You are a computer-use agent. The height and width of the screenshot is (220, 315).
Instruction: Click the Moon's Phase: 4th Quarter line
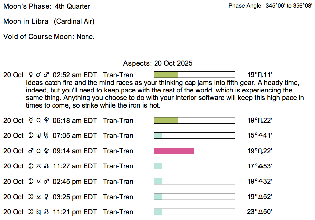tap(47, 6)
